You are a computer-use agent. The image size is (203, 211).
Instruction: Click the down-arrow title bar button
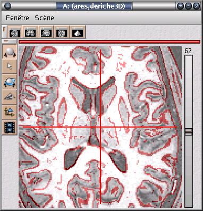(181, 6)
